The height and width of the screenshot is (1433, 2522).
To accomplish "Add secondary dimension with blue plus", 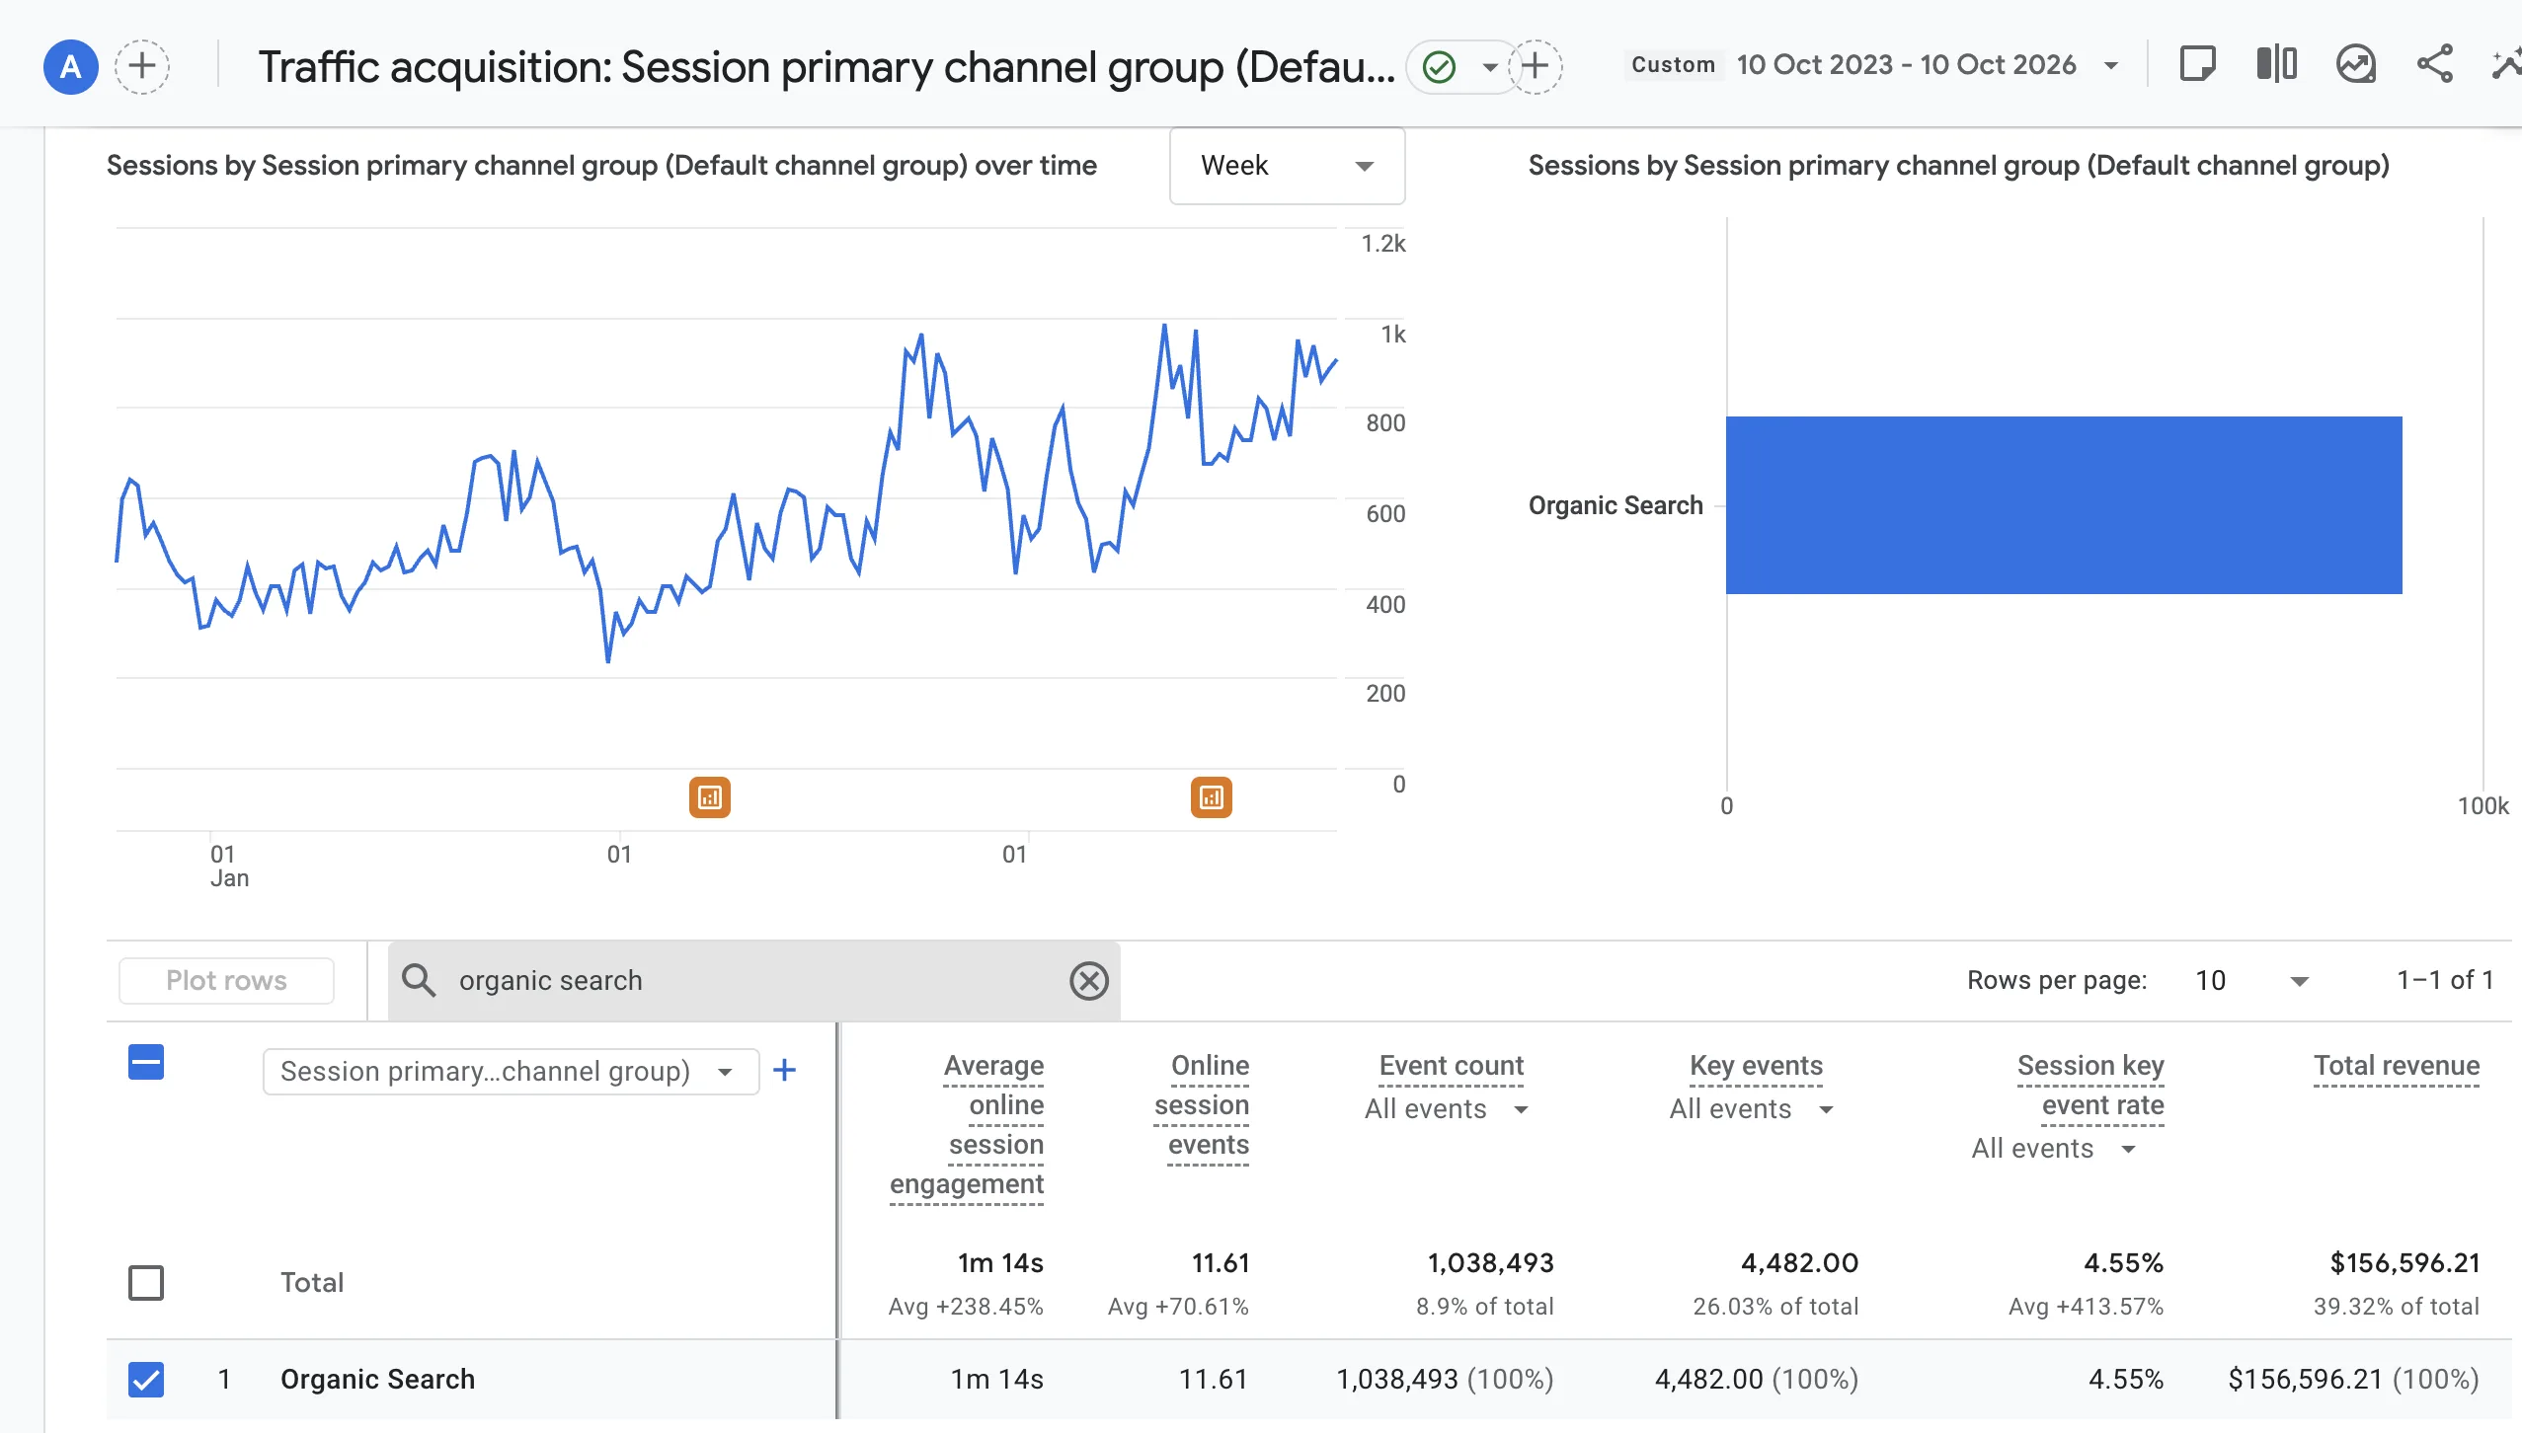I will [x=784, y=1070].
